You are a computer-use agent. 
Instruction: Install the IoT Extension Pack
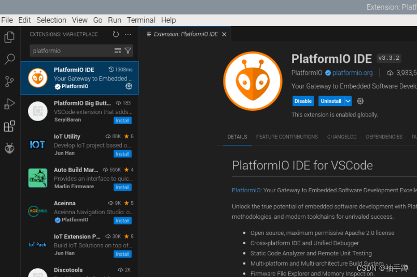click(x=122, y=254)
